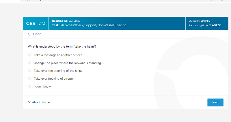Mark the "I don't know" radio button
This screenshot has width=231, height=122.
(30, 86)
